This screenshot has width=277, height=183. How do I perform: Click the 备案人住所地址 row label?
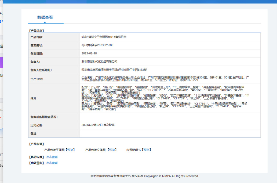41,70
